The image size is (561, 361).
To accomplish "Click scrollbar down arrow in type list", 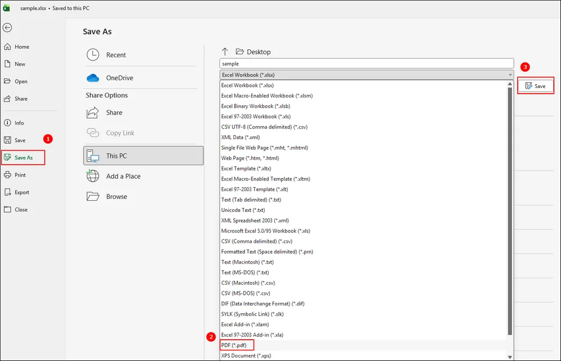I will pos(510,357).
